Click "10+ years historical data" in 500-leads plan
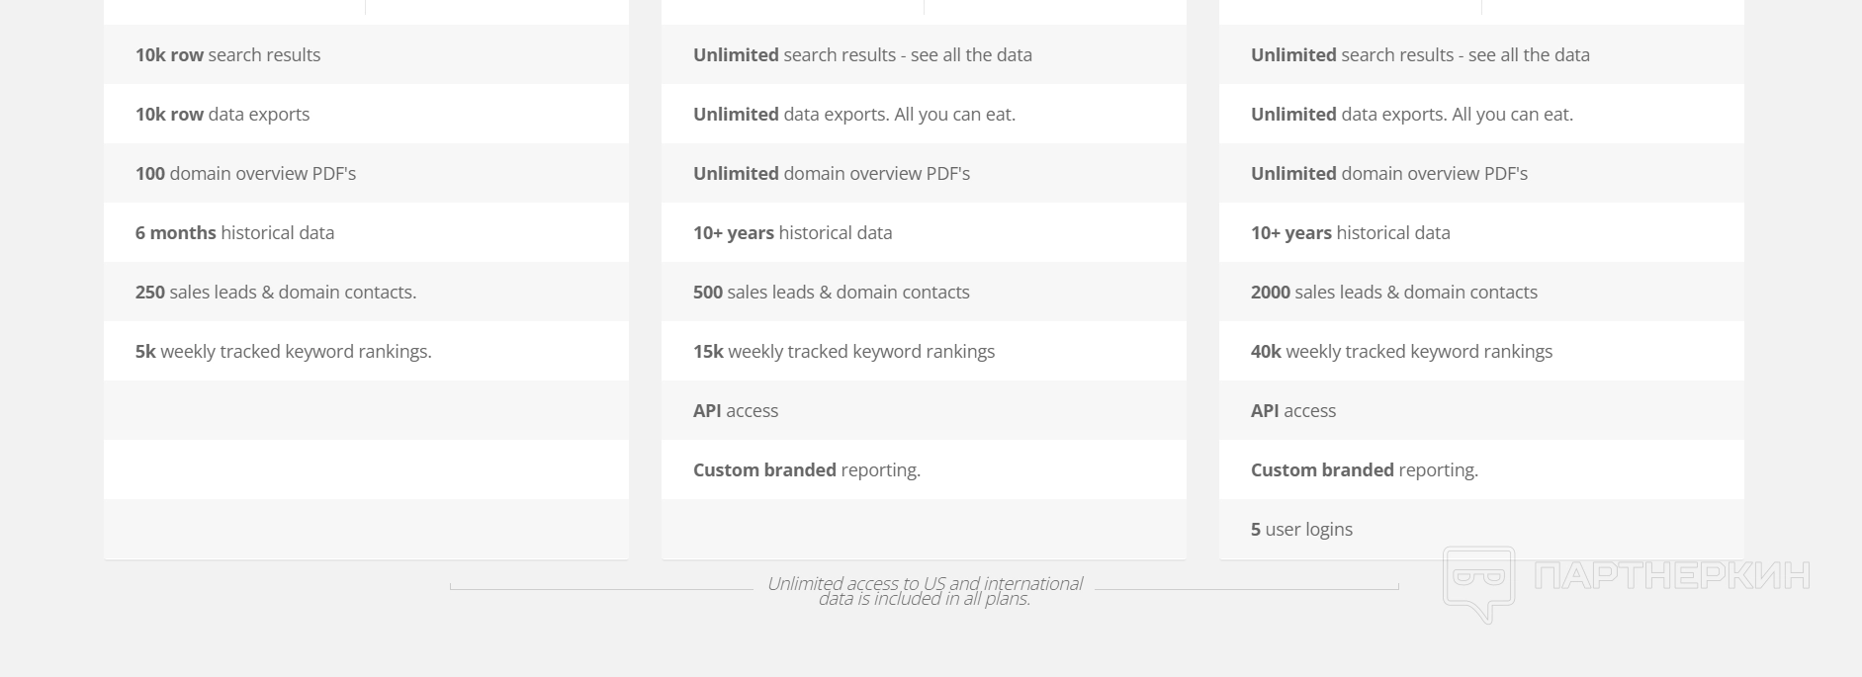 coord(793,233)
